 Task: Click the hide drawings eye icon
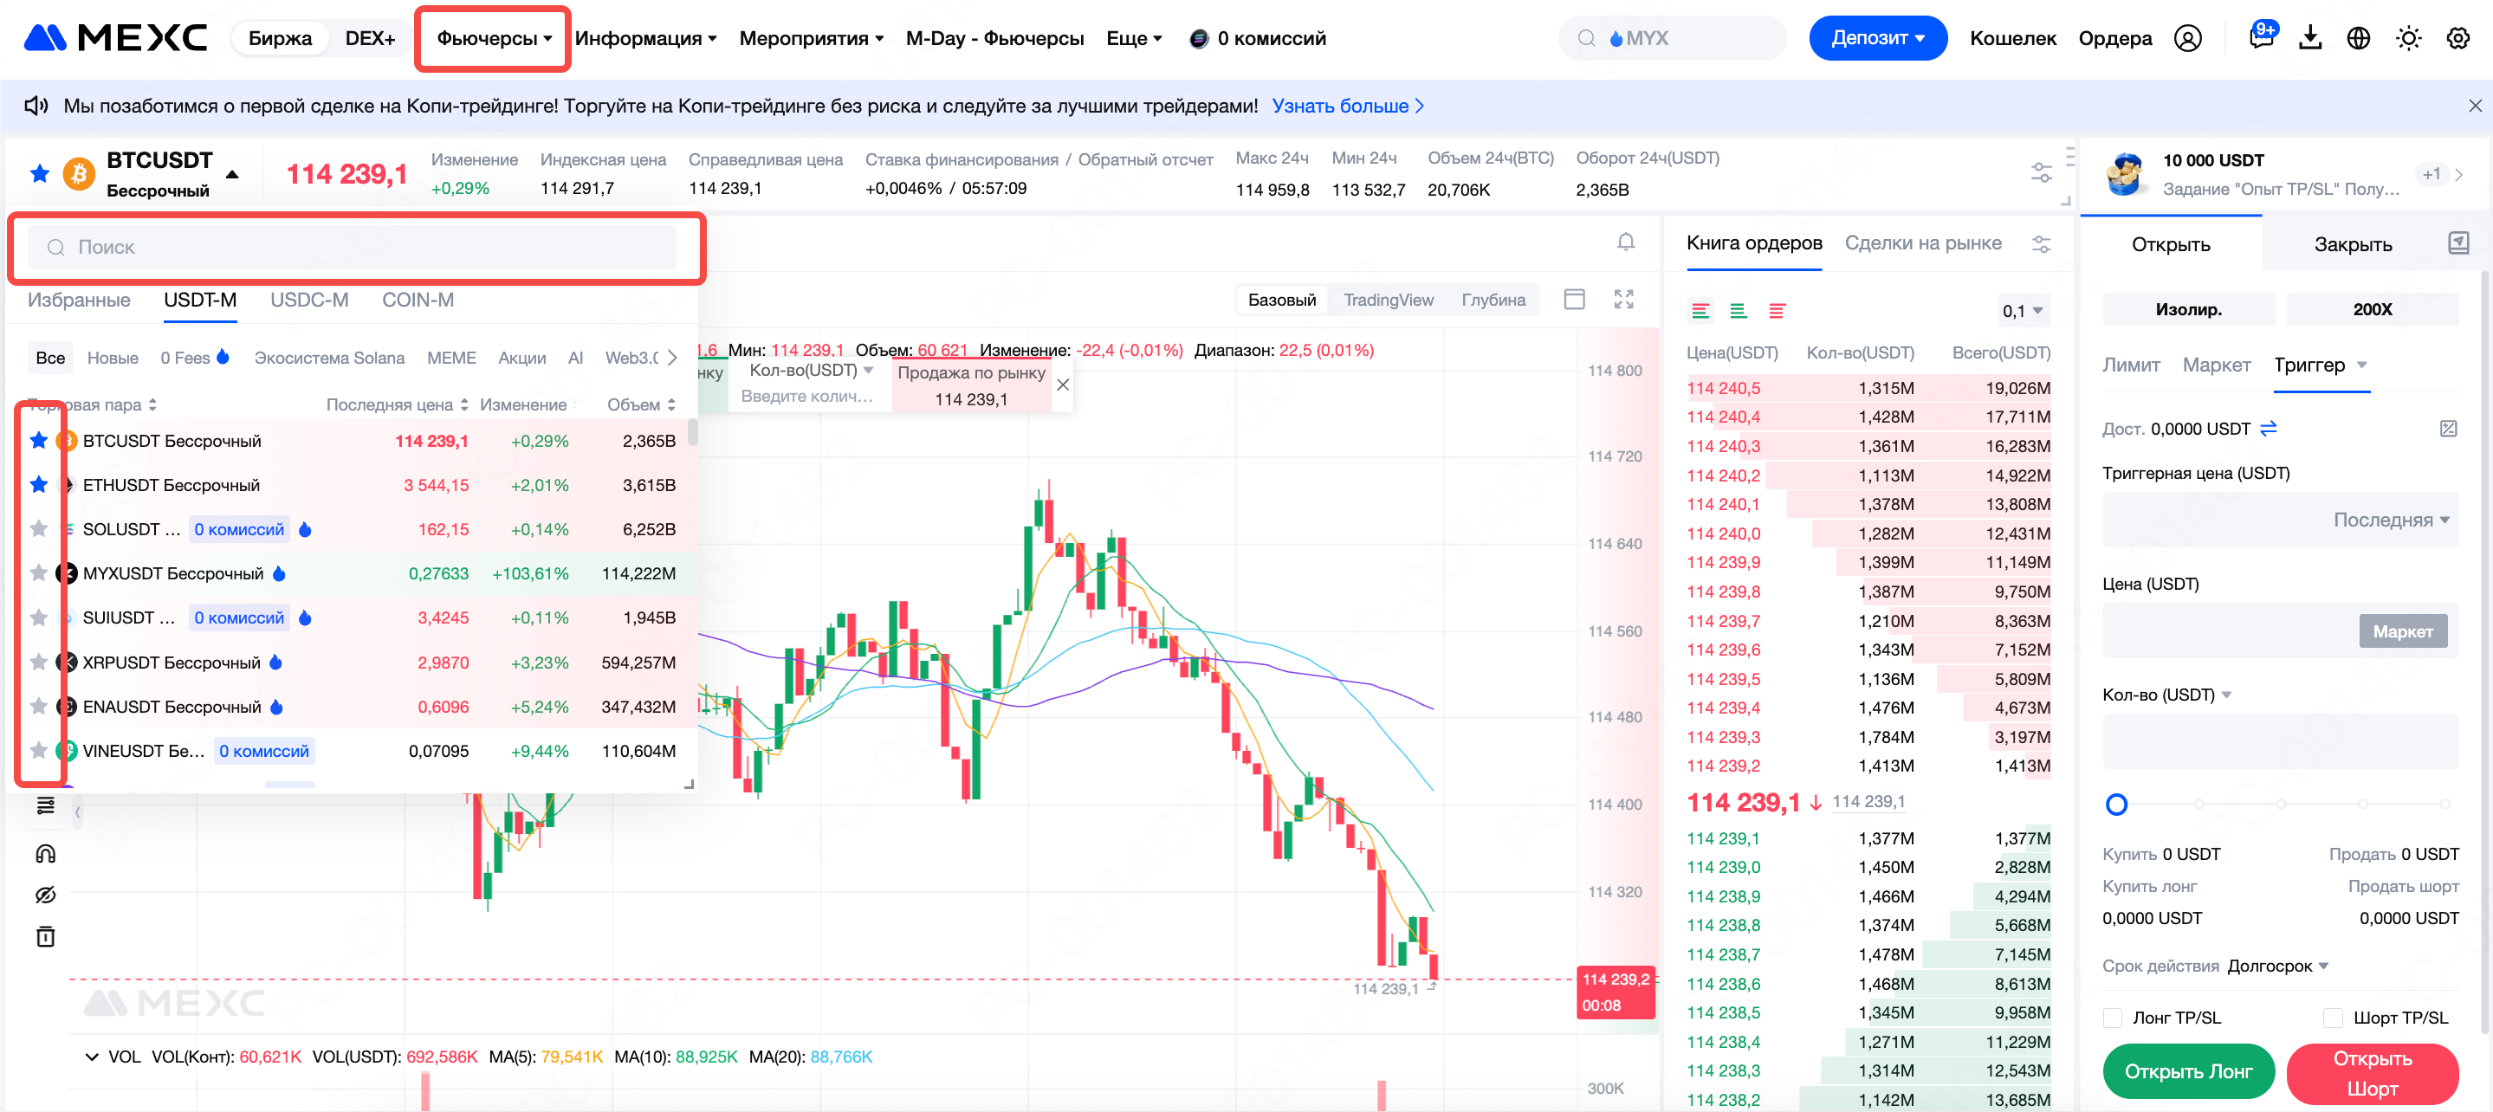46,895
